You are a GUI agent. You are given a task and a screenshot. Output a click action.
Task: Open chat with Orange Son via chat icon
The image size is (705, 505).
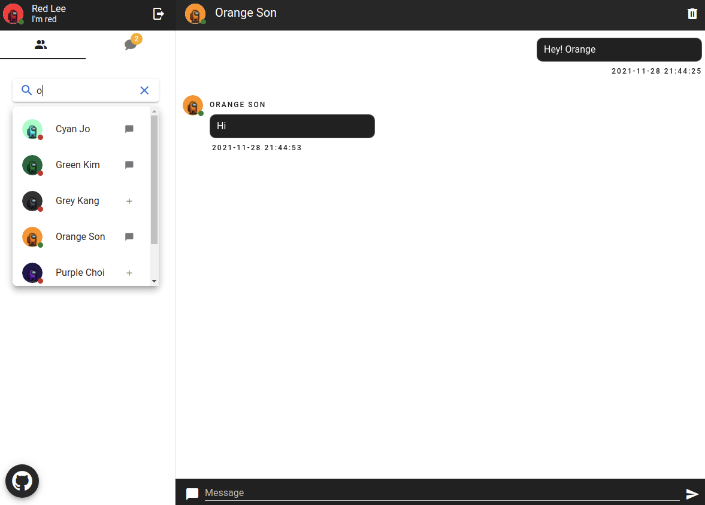129,237
